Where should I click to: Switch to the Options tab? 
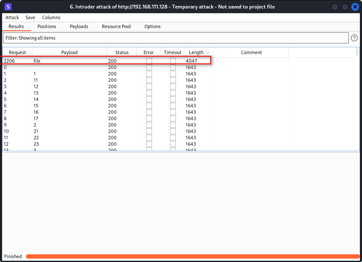[152, 26]
